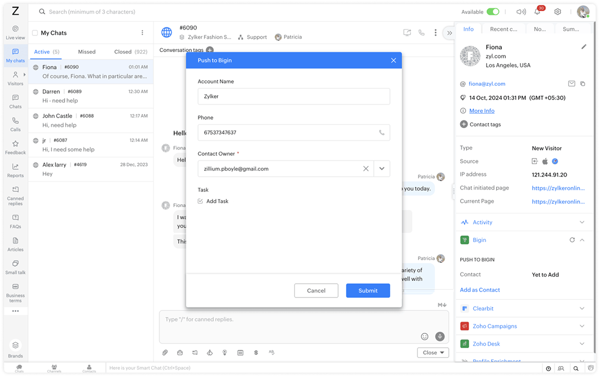This screenshot has height=377, width=600.
Task: Click the notifications bell icon
Action: [538, 12]
